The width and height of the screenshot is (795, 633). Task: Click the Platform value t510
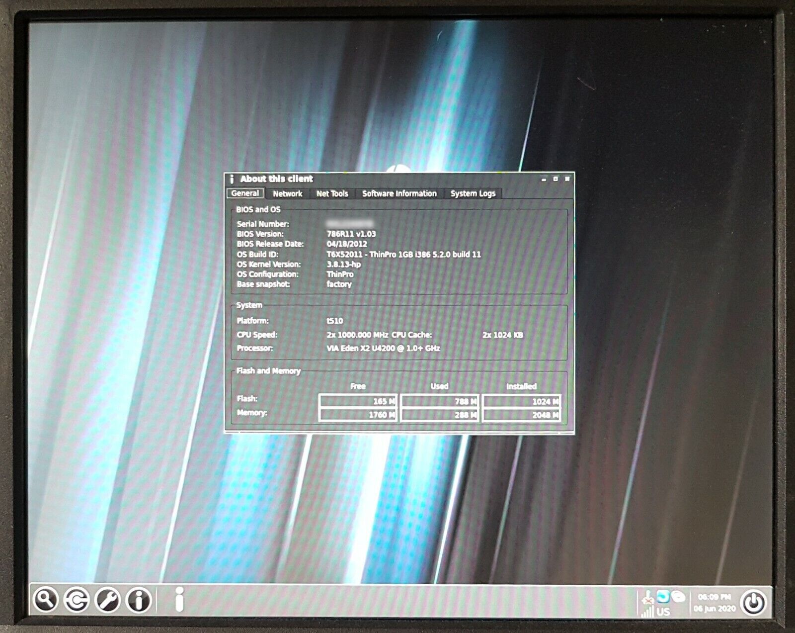(x=335, y=321)
